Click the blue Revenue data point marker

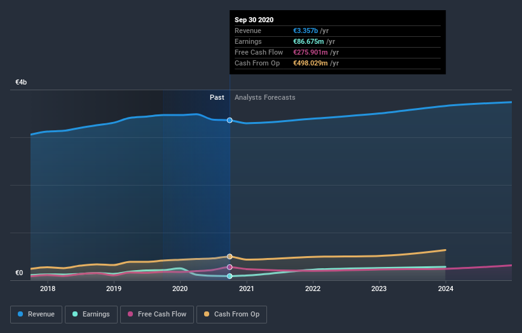(230, 120)
